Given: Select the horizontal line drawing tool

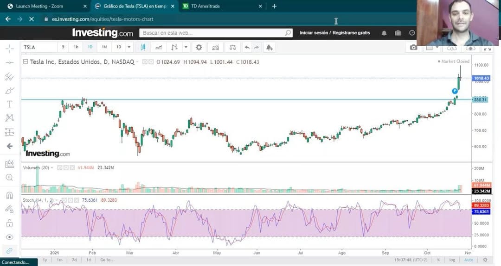Looking at the screenshot, I should (x=10, y=62).
